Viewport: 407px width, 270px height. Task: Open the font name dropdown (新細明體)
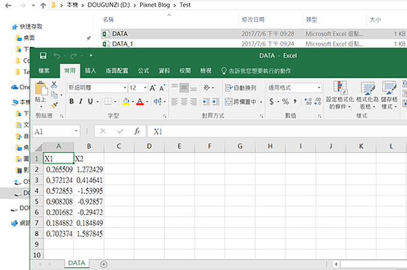tap(97, 88)
